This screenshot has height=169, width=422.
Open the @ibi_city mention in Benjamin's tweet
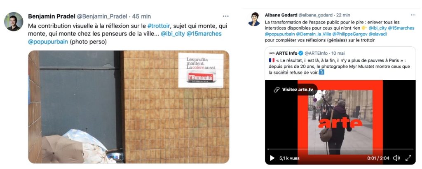pyautogui.click(x=173, y=34)
